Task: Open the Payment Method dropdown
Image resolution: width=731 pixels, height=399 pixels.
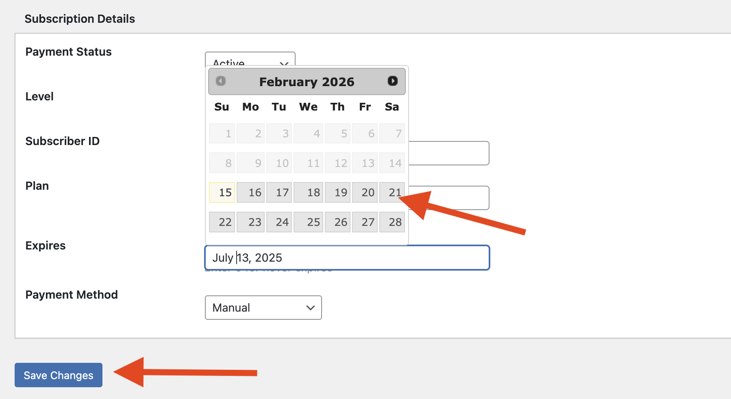Action: click(263, 308)
